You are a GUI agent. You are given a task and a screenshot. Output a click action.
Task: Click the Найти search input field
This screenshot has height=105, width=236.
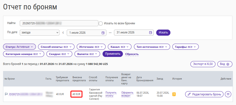click(59, 23)
